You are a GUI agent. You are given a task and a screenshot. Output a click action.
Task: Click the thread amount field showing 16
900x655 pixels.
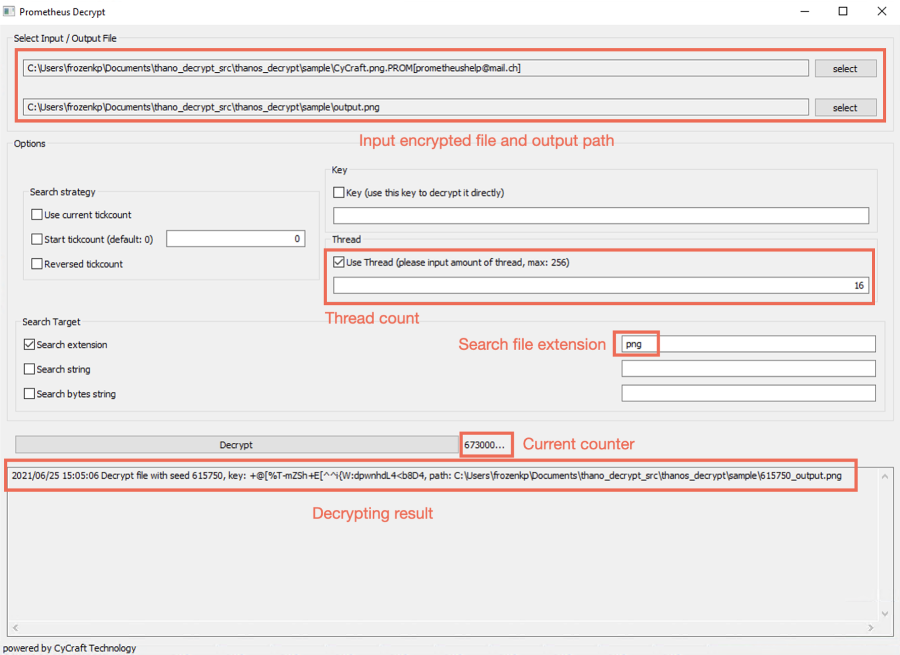pos(601,286)
